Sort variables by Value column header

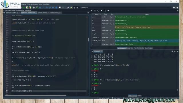point(147,14)
